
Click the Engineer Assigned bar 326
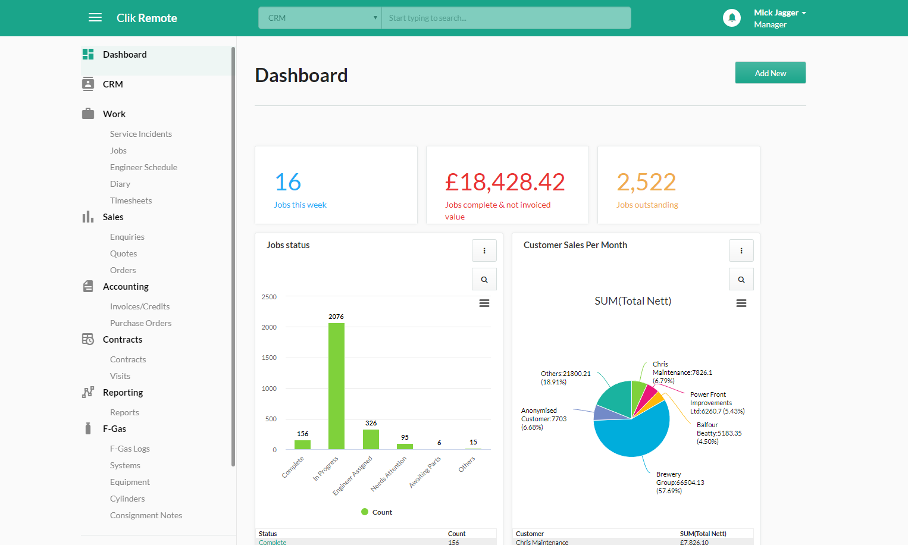click(x=371, y=439)
